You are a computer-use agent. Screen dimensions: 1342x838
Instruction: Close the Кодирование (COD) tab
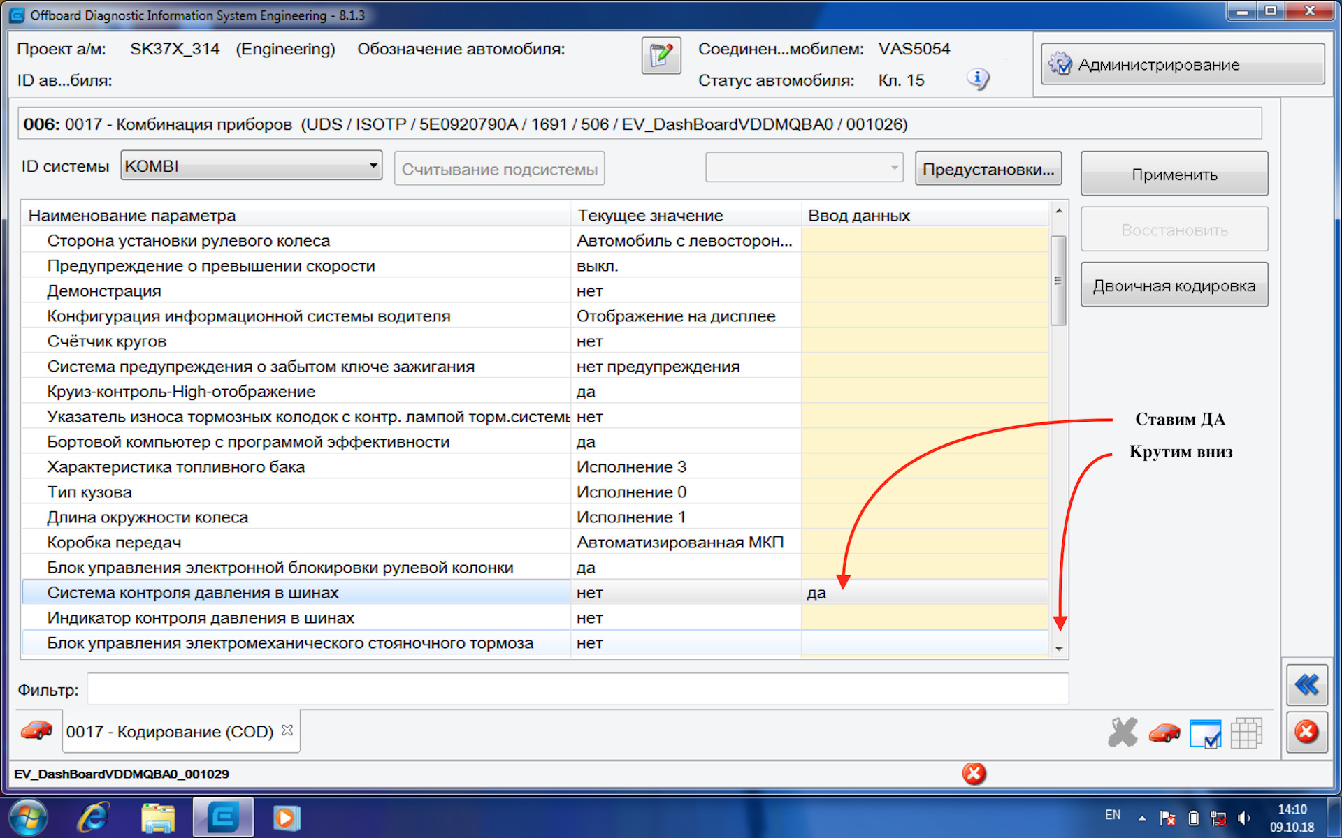pos(287,730)
